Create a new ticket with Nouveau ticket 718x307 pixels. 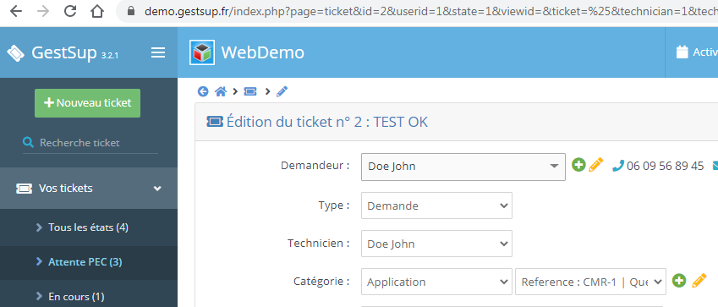[87, 103]
